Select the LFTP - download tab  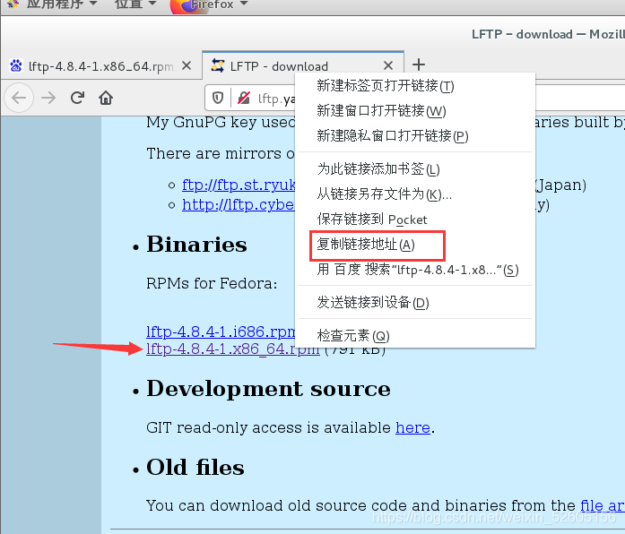click(303, 65)
